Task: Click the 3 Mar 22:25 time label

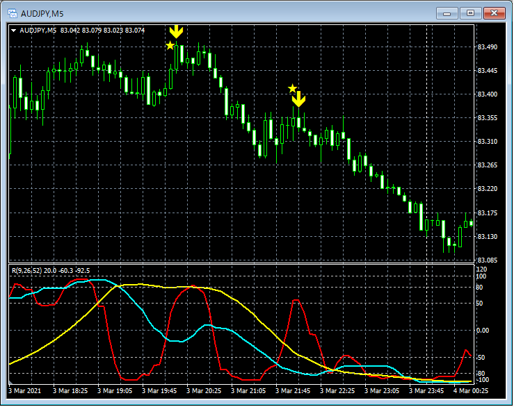Action: 337,391
